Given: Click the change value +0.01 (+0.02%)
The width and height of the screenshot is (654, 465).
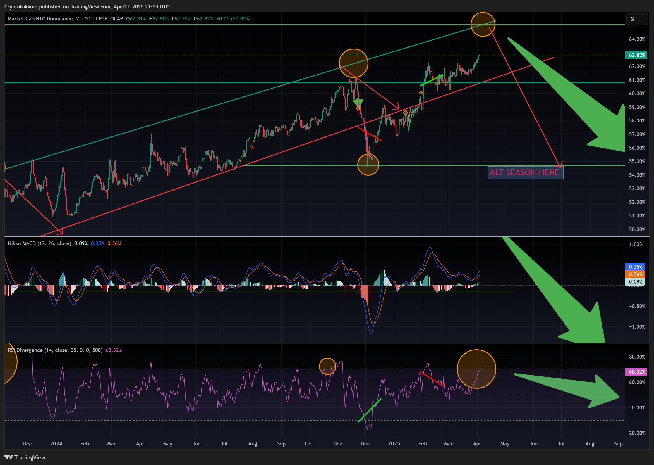Looking at the screenshot, I should click(x=234, y=19).
